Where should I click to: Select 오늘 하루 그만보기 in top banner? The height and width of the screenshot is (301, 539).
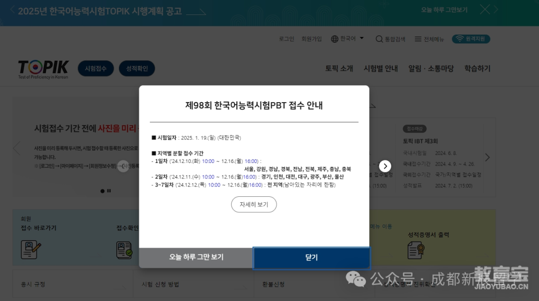[444, 10]
